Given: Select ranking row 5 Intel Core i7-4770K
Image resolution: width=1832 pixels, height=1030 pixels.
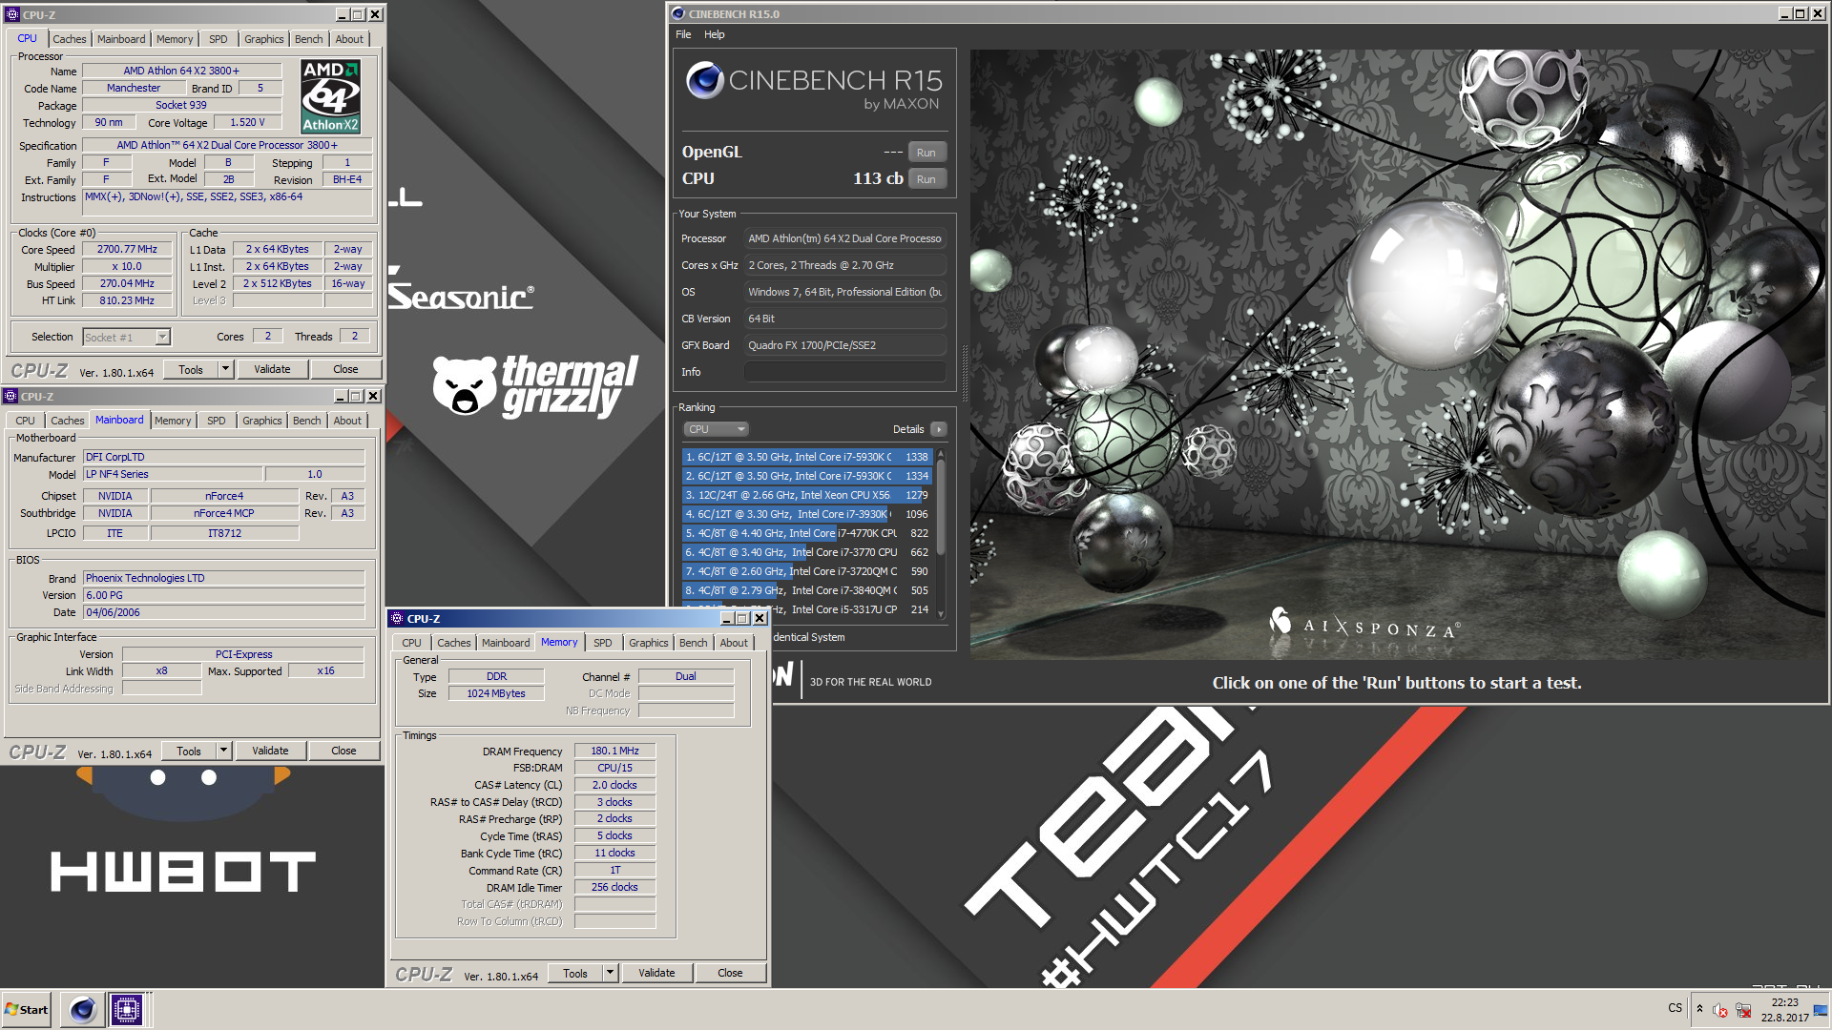Looking at the screenshot, I should pyautogui.click(x=806, y=533).
